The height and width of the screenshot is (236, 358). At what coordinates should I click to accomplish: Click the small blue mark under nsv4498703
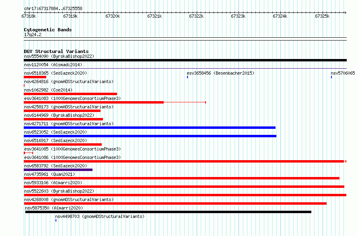click(56, 220)
